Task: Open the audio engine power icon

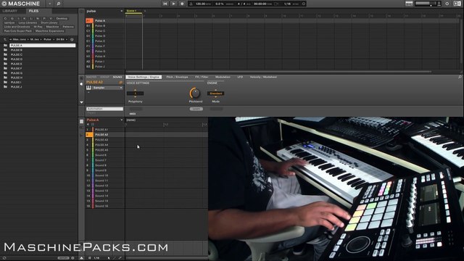Action: pos(447,4)
